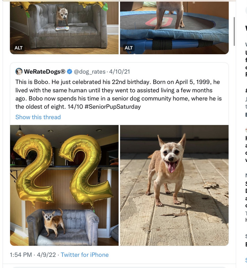This screenshot has height=268, width=247.
Task: Click Show this thread link
Action: click(x=38, y=117)
